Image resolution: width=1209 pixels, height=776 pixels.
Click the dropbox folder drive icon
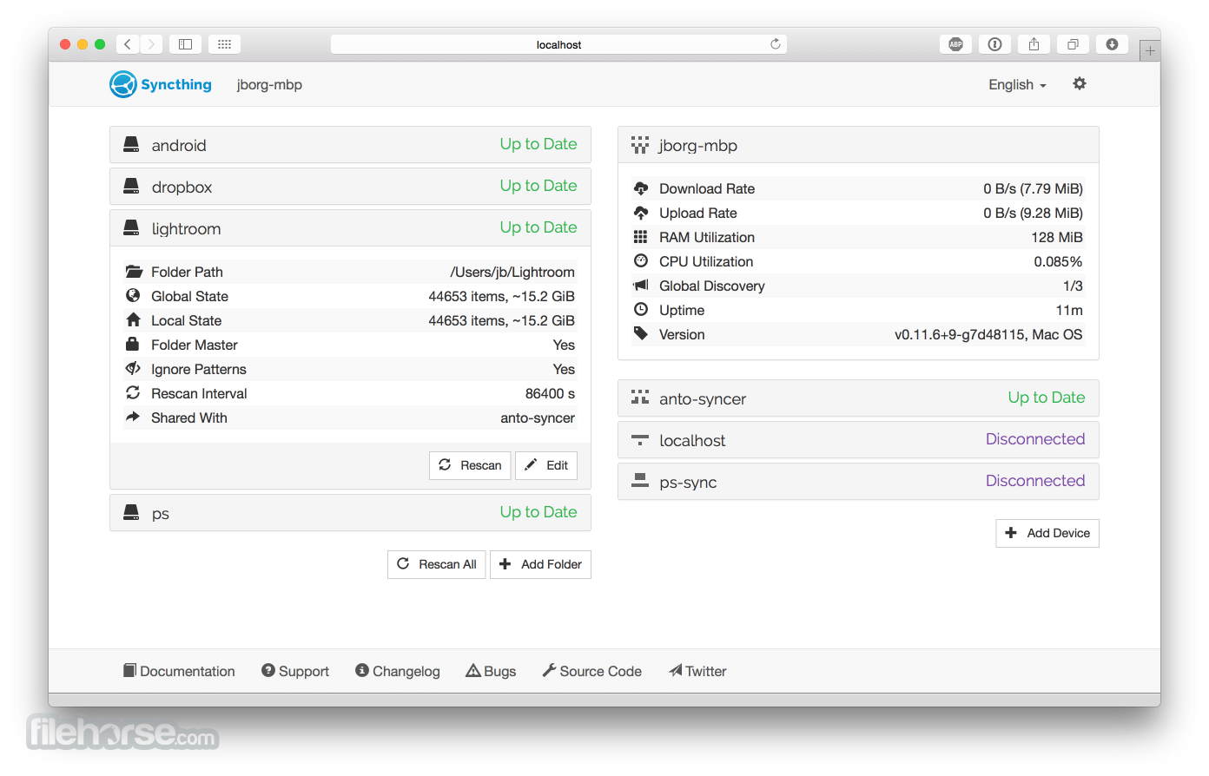click(x=131, y=186)
